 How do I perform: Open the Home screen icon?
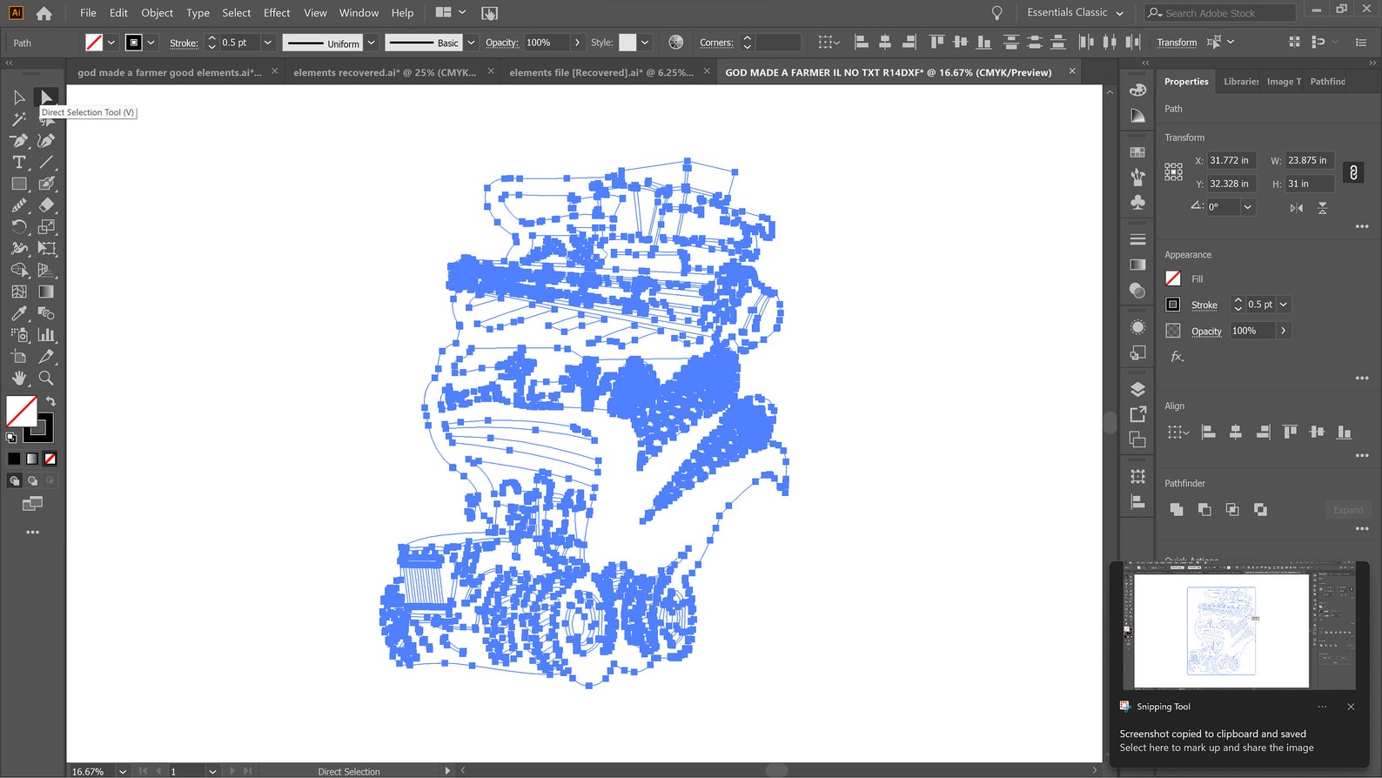coord(44,13)
